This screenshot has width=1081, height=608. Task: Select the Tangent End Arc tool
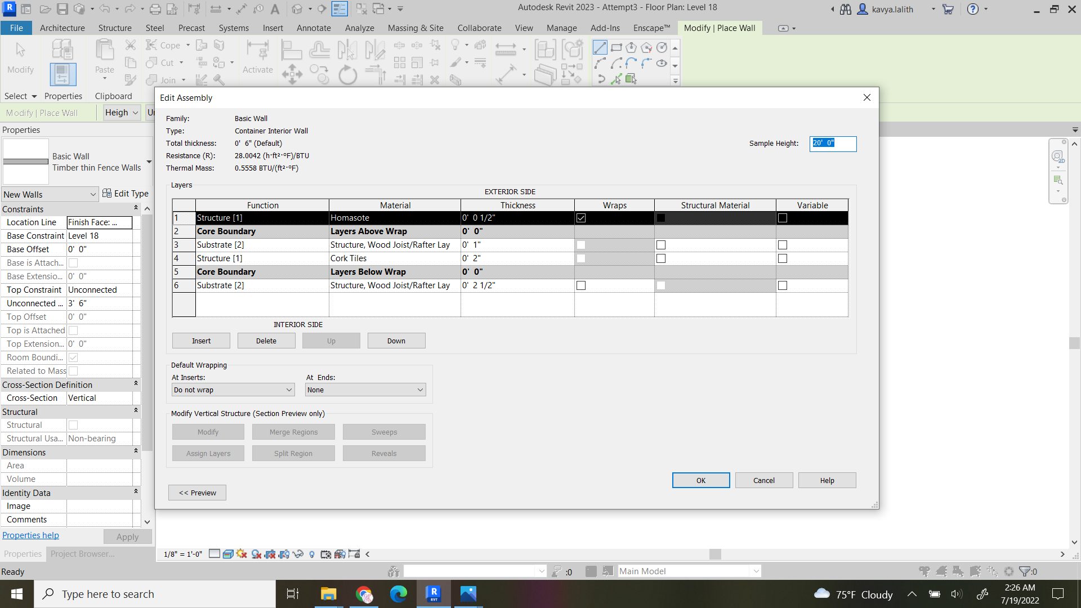(x=631, y=63)
